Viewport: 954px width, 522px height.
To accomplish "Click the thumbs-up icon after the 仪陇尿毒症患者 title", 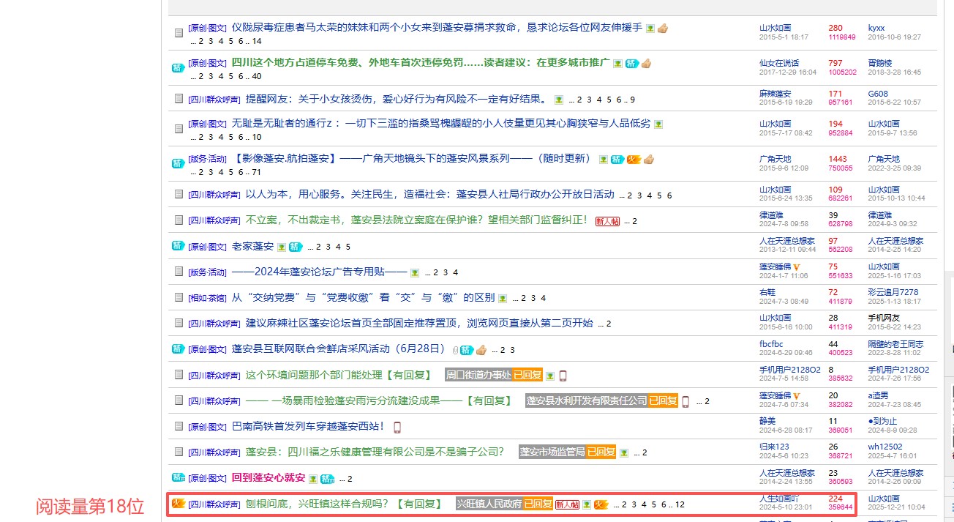I will pos(662,29).
